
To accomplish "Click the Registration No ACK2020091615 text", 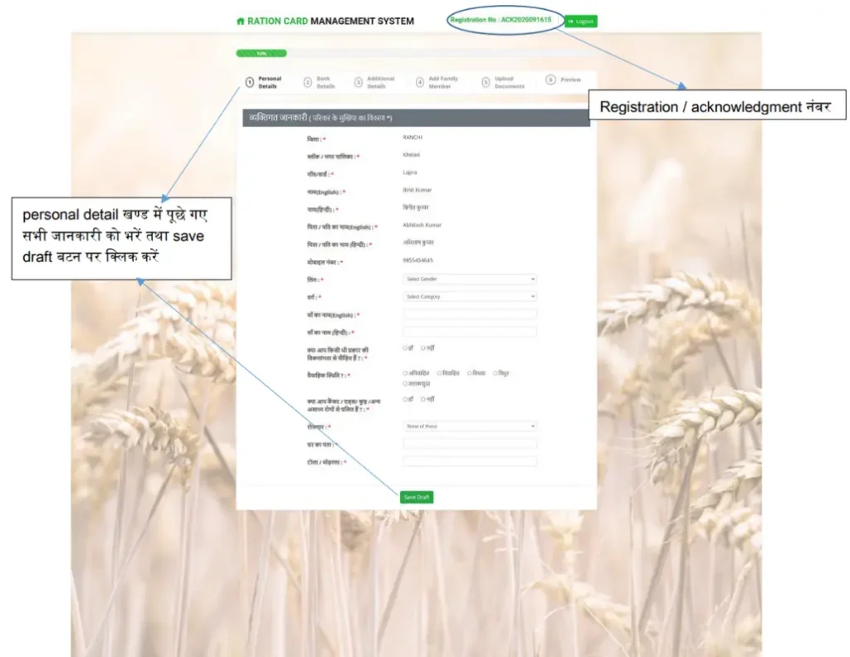I will coord(501,20).
